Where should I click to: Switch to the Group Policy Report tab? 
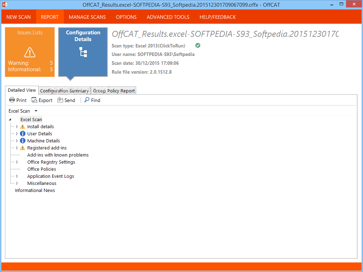click(114, 91)
